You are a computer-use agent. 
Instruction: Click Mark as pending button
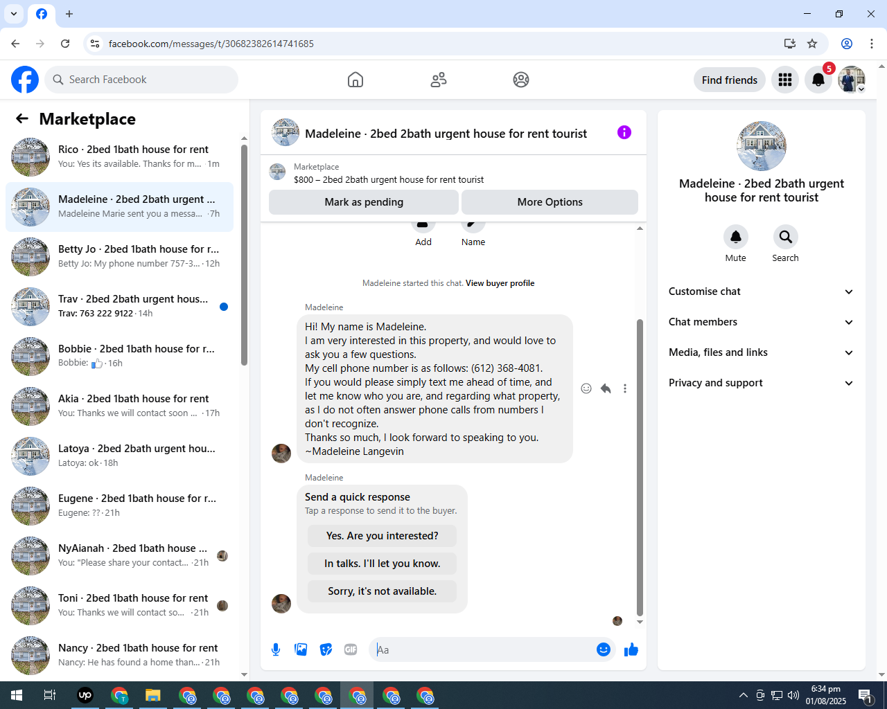coord(364,202)
